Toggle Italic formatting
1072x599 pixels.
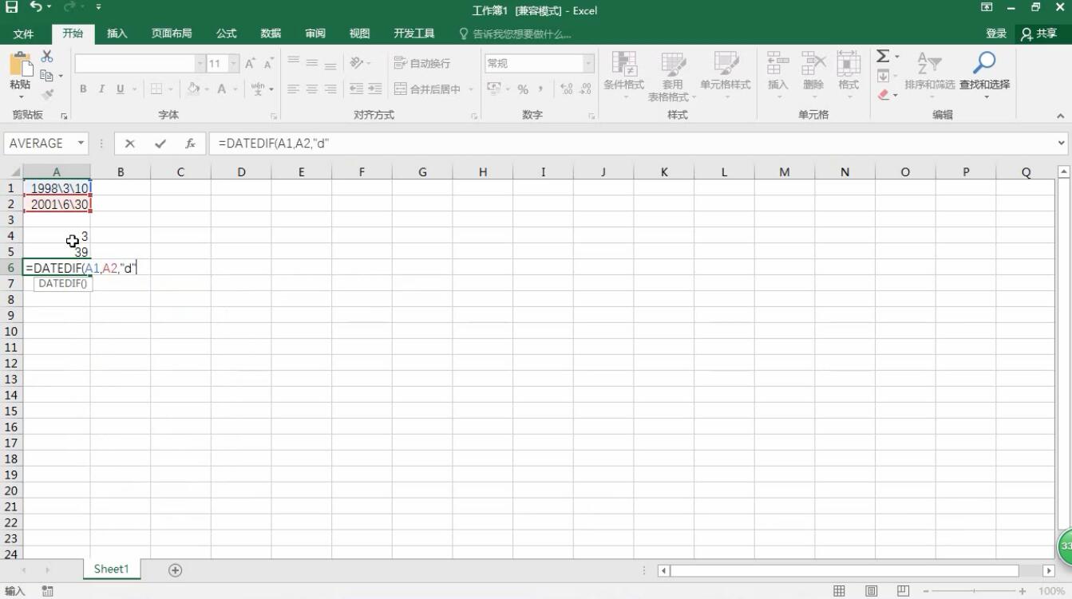point(102,89)
